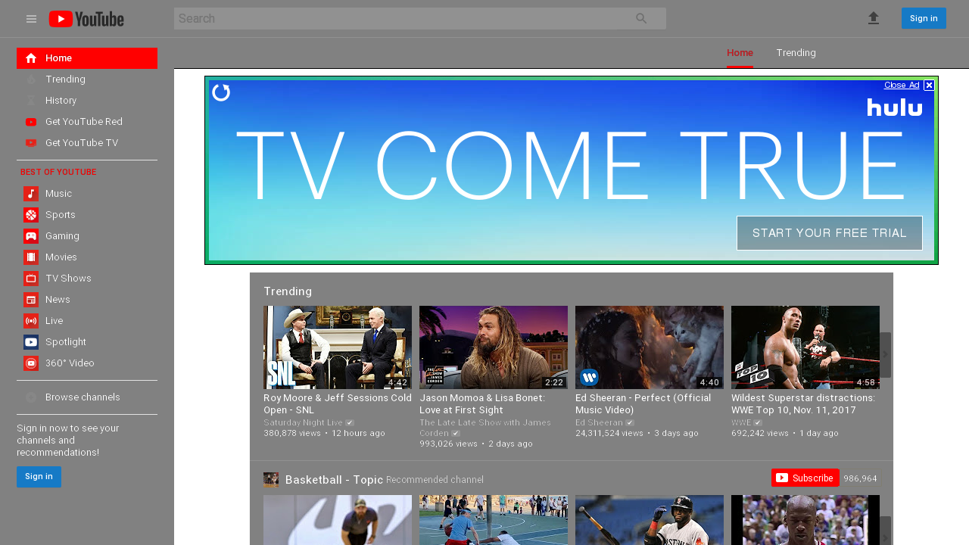
Task: Click Start Your Free Trial button
Action: pos(830,233)
